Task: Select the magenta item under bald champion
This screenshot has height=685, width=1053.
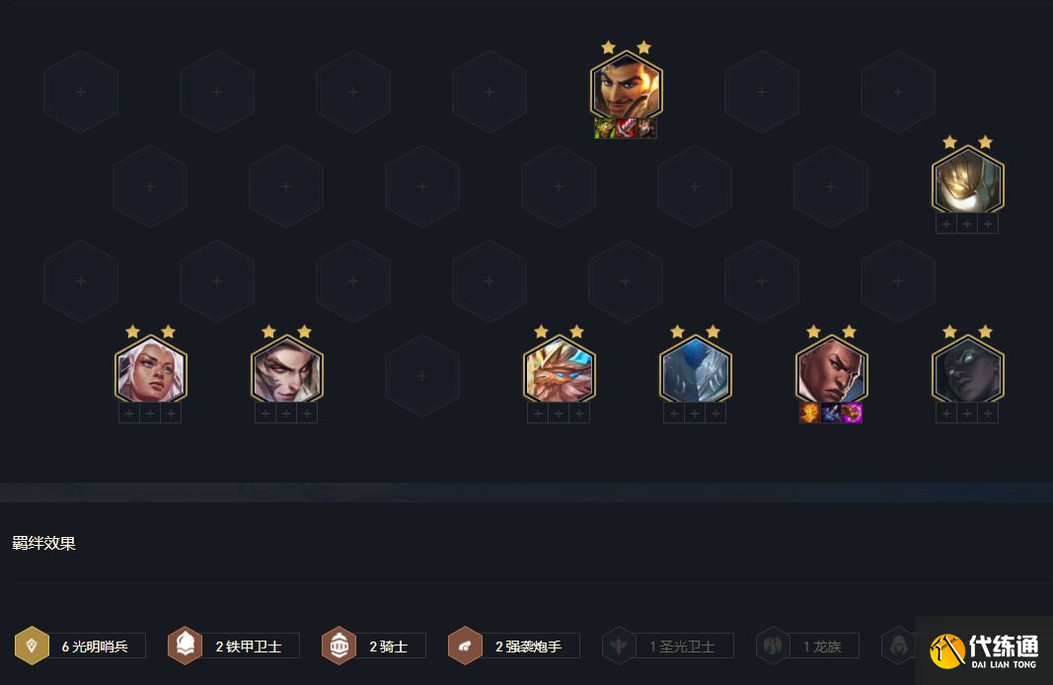Action: (852, 413)
